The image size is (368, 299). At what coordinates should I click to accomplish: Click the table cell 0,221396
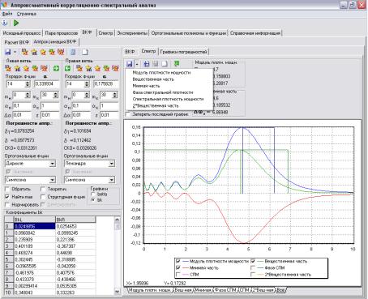click(x=75, y=240)
